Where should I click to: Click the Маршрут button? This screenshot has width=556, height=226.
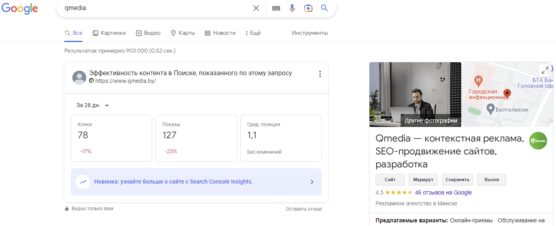(x=423, y=180)
